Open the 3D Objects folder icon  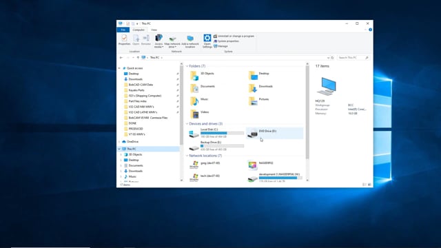[x=194, y=76]
